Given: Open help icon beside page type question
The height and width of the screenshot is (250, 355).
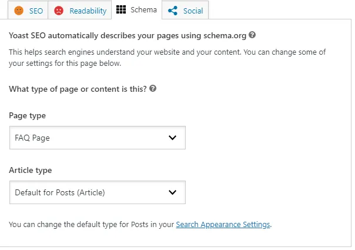Looking at the screenshot, I should coord(153,89).
